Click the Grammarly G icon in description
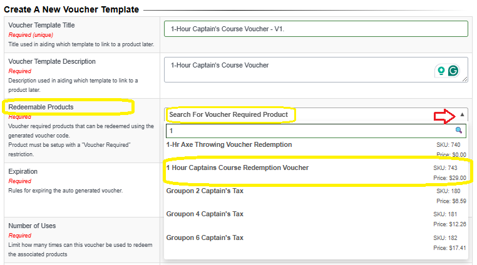This screenshot has width=477, height=265. tap(453, 71)
